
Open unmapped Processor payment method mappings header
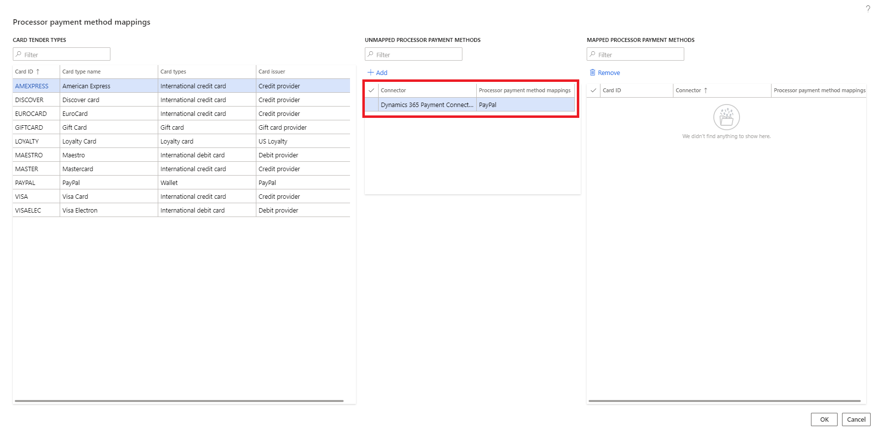coord(525,90)
